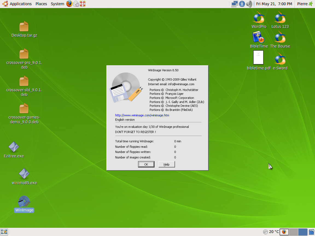The width and height of the screenshot is (315, 236).
Task: Toggle the Show Desktop button in the bottom panel
Action: click(x=4, y=232)
